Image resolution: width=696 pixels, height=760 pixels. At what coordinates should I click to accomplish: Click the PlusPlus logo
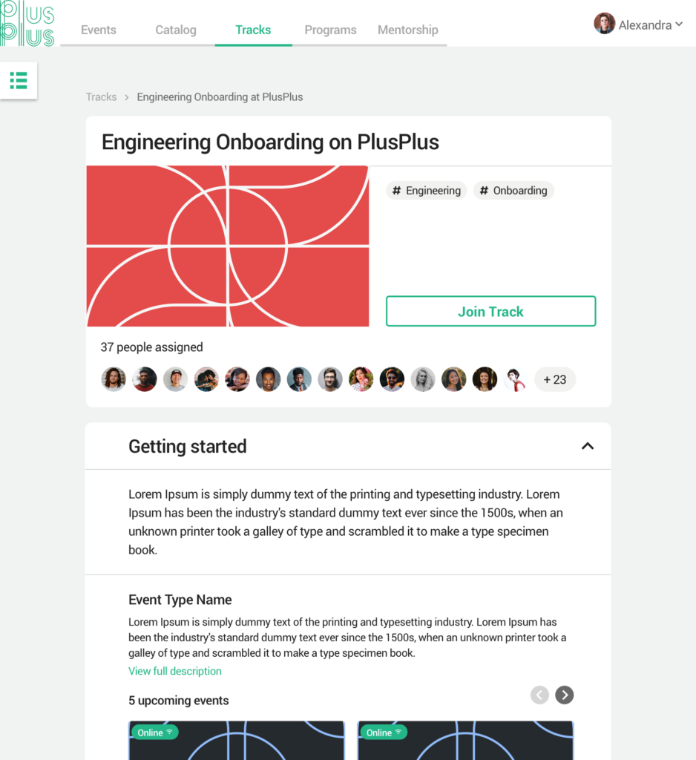(x=27, y=23)
